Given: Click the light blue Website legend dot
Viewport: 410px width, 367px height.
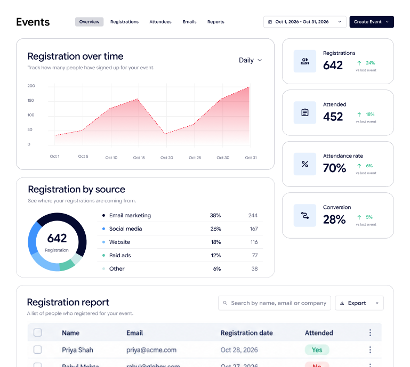Looking at the screenshot, I should click(x=103, y=242).
